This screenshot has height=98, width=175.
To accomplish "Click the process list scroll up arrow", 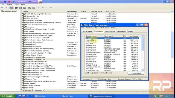I will click(x=143, y=36).
